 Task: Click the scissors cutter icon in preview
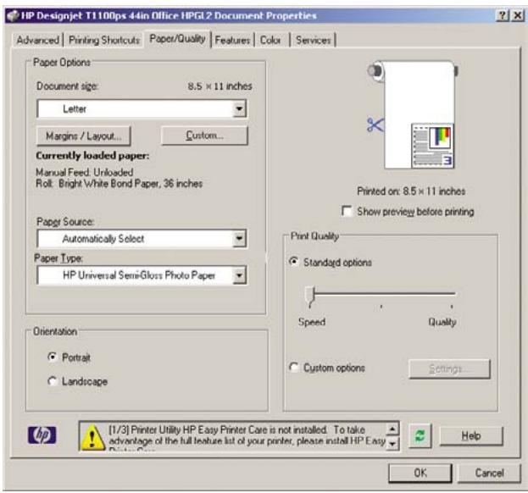point(375,125)
